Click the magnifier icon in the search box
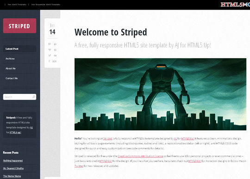Viewport: 250px width, 179px height. [34, 97]
